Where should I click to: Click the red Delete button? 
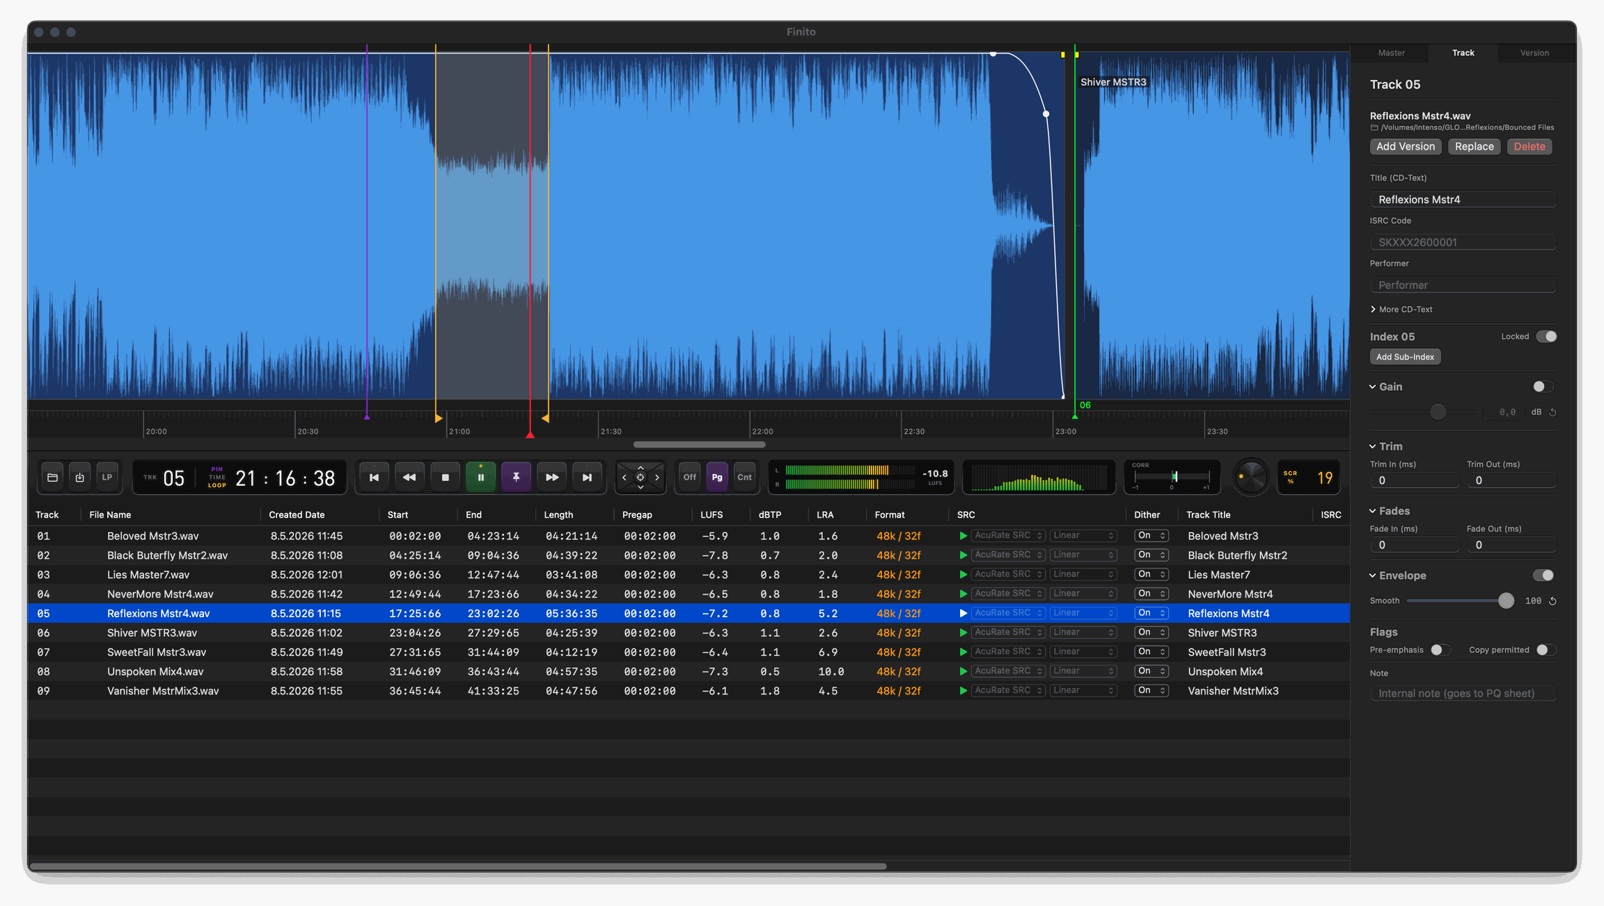coord(1529,147)
